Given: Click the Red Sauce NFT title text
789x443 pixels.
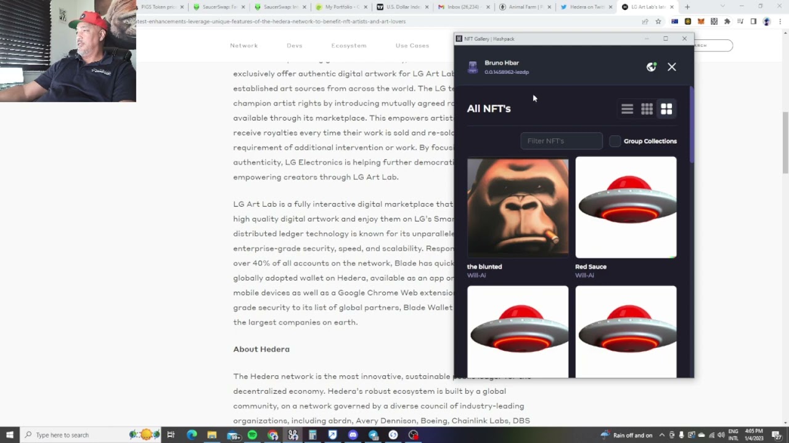Looking at the screenshot, I should pos(591,266).
